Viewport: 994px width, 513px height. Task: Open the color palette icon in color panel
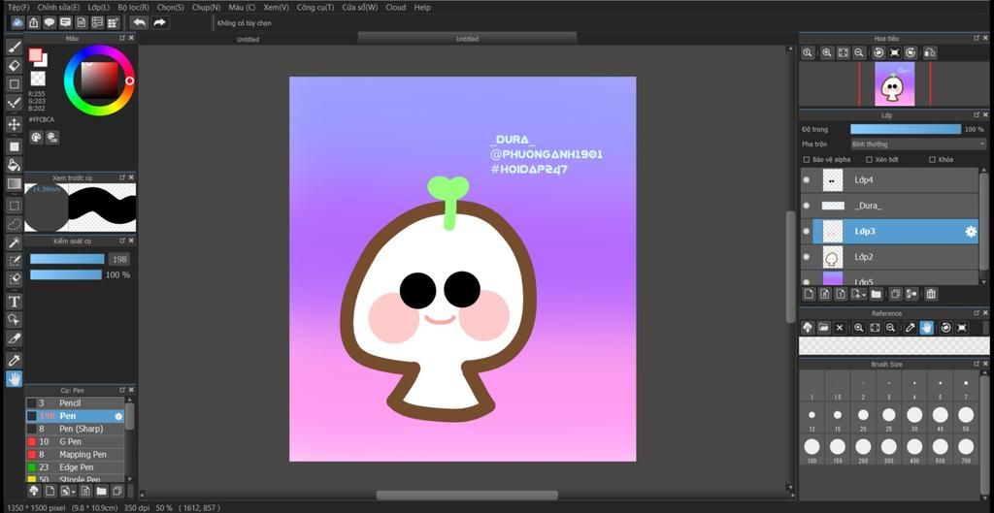pyautogui.click(x=36, y=138)
